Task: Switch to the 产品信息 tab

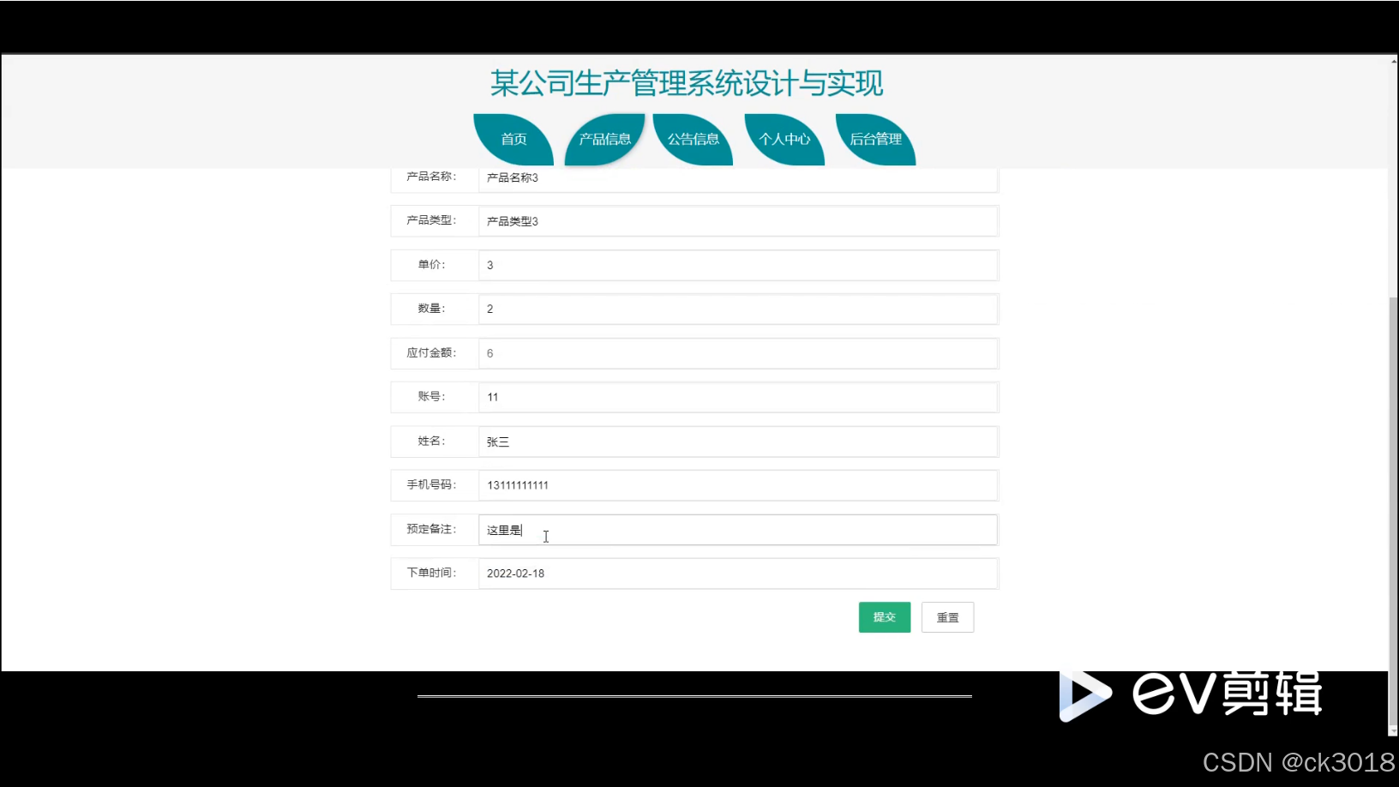Action: tap(604, 138)
